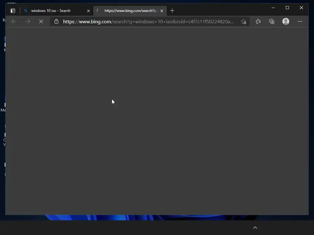Close the loading bing.com search tab

click(162, 11)
